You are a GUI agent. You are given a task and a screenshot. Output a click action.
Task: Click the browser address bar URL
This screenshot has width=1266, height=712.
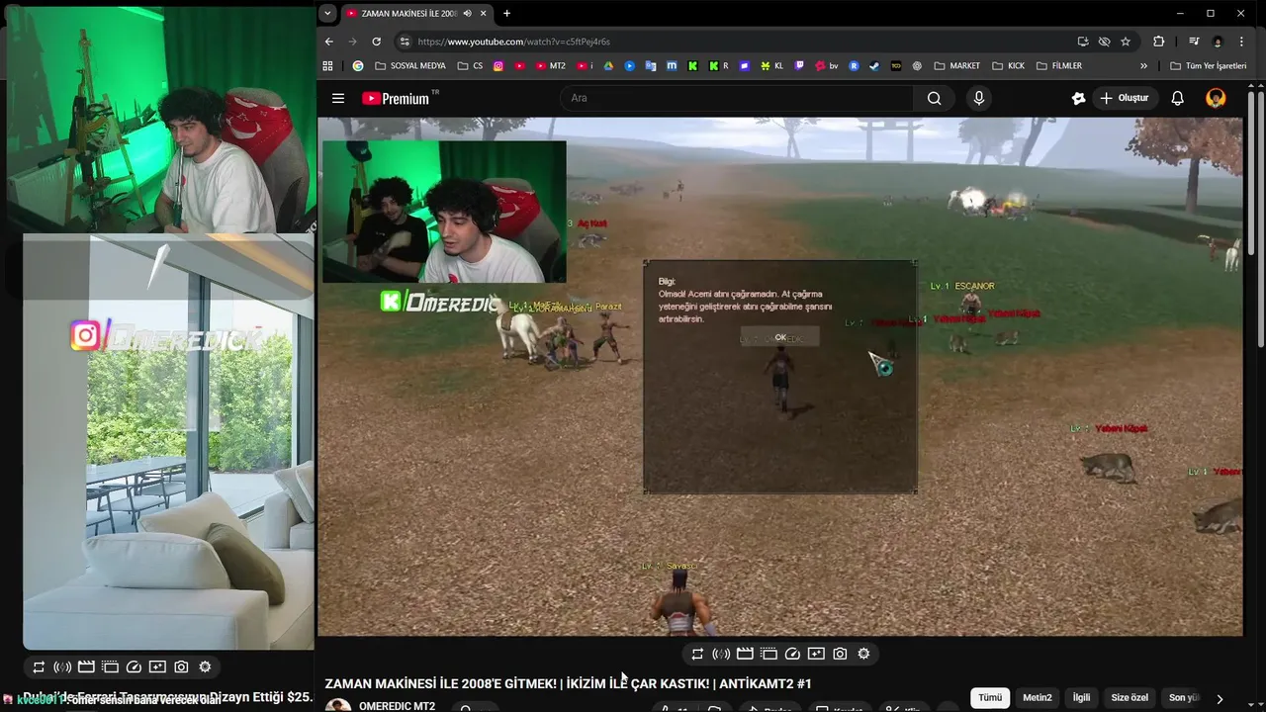pos(513,42)
